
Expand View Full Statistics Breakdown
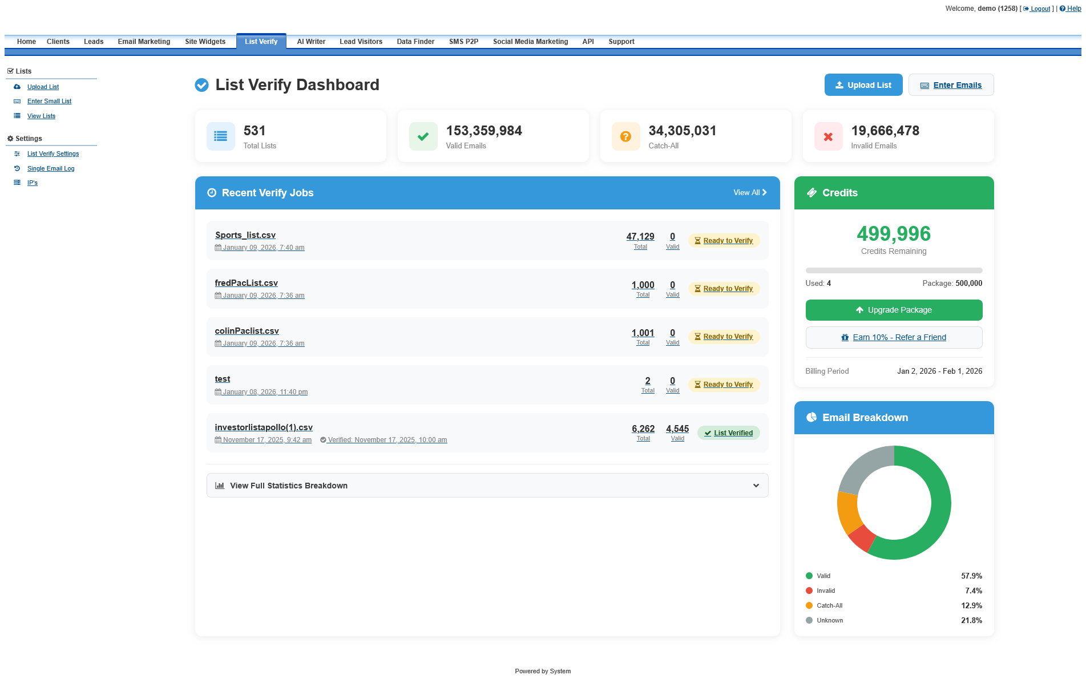click(x=487, y=486)
